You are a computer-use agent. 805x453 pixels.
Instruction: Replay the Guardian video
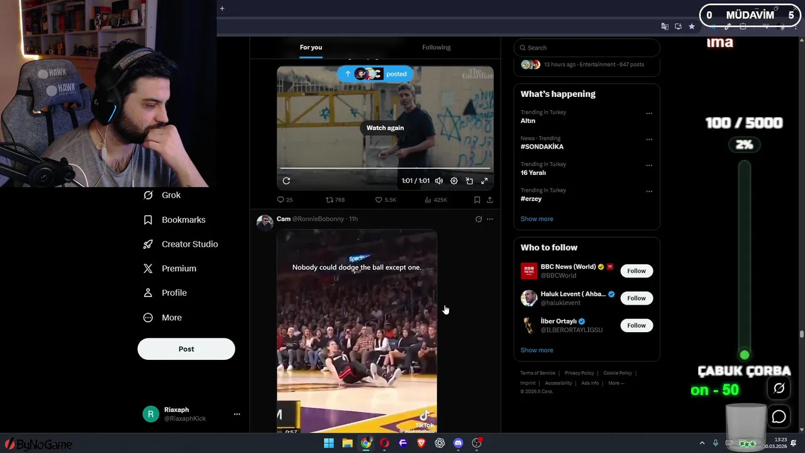coord(286,181)
